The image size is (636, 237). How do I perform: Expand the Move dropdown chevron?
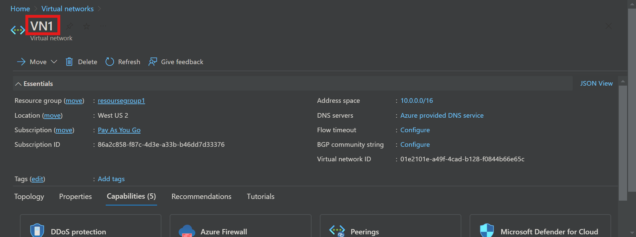tap(54, 62)
